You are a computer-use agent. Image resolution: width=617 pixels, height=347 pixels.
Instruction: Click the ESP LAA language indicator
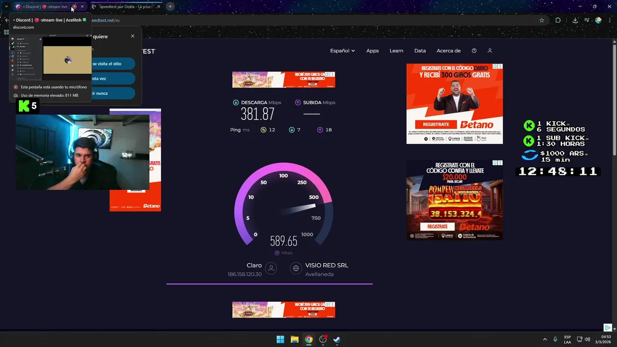(x=567, y=339)
